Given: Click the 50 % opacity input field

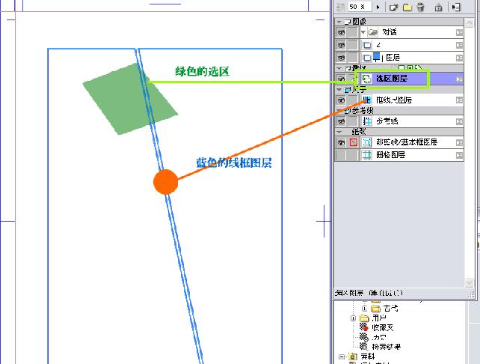Looking at the screenshot, I should click(x=360, y=7).
